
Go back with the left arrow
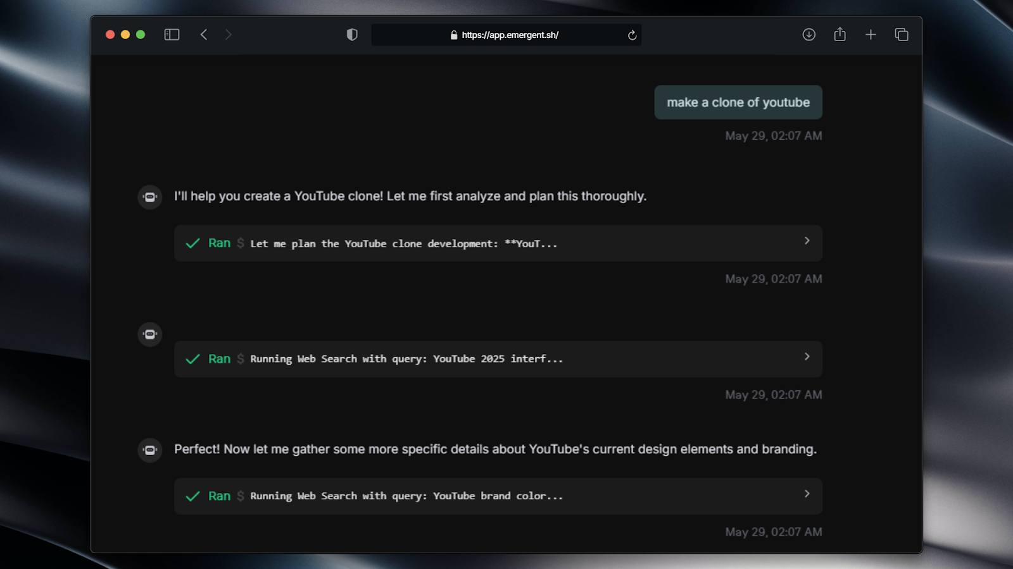(x=204, y=35)
